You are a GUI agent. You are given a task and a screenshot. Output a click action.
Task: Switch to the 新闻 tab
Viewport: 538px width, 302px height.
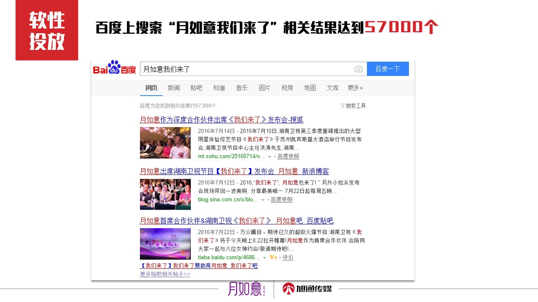point(174,88)
